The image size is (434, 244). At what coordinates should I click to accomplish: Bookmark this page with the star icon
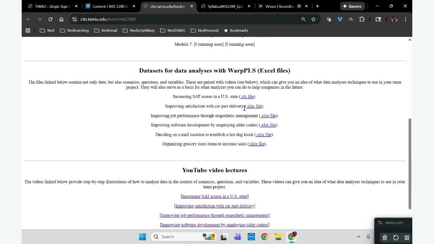(313, 19)
